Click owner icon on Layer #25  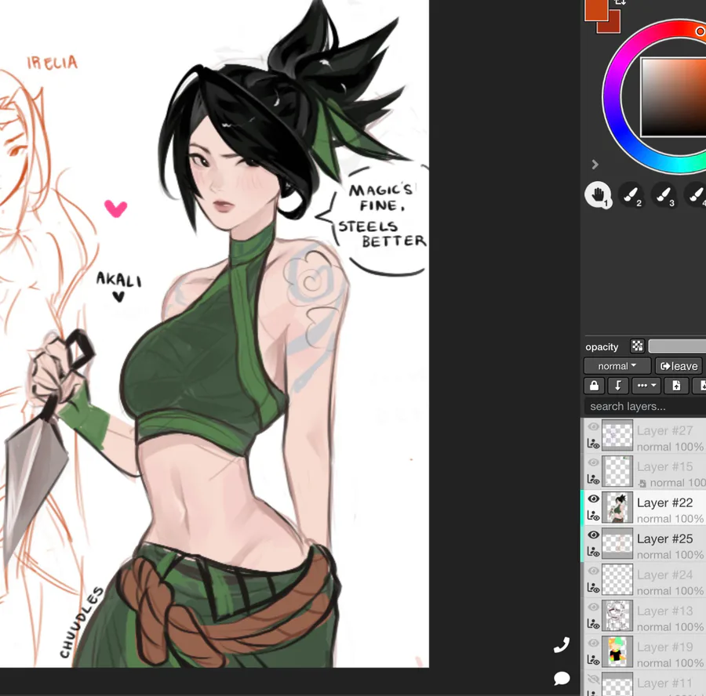coord(593,552)
